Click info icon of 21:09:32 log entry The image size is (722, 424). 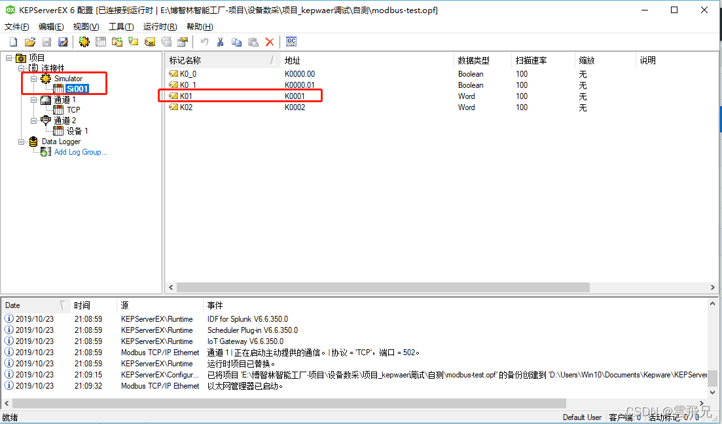click(x=9, y=385)
